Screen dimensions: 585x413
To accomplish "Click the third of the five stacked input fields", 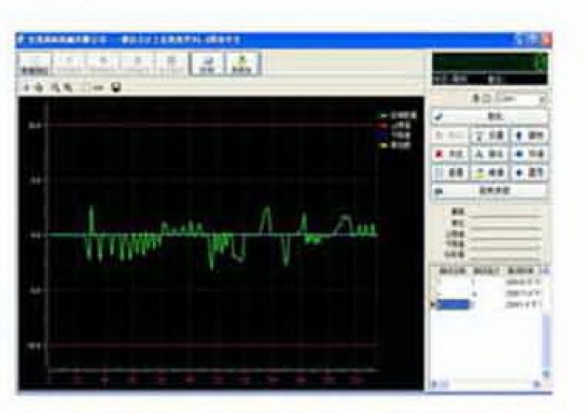I will pos(505,234).
